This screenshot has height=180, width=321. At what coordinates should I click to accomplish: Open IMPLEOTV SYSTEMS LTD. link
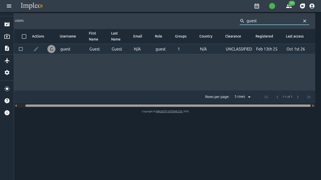click(169, 111)
